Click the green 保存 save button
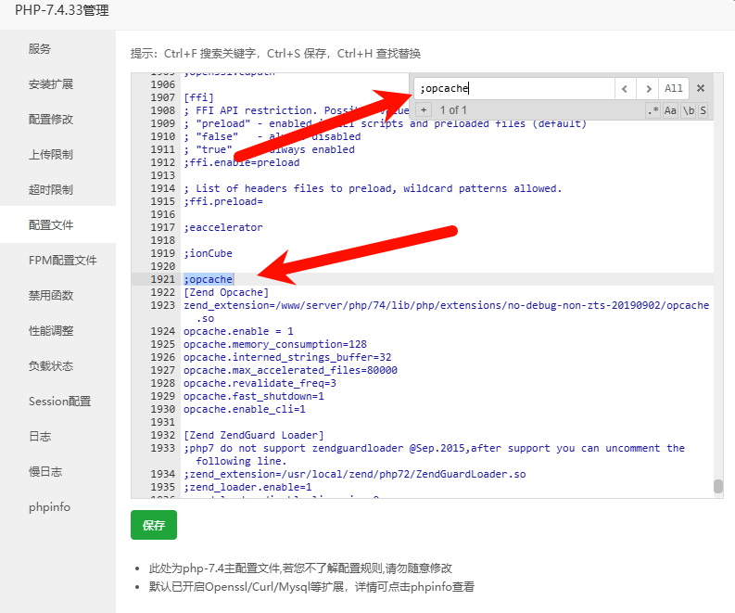This screenshot has width=735, height=613. [x=154, y=525]
